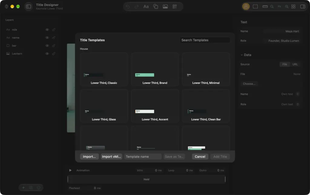Select the name layer row
Screen dimensions: 310x195
(x=31, y=38)
